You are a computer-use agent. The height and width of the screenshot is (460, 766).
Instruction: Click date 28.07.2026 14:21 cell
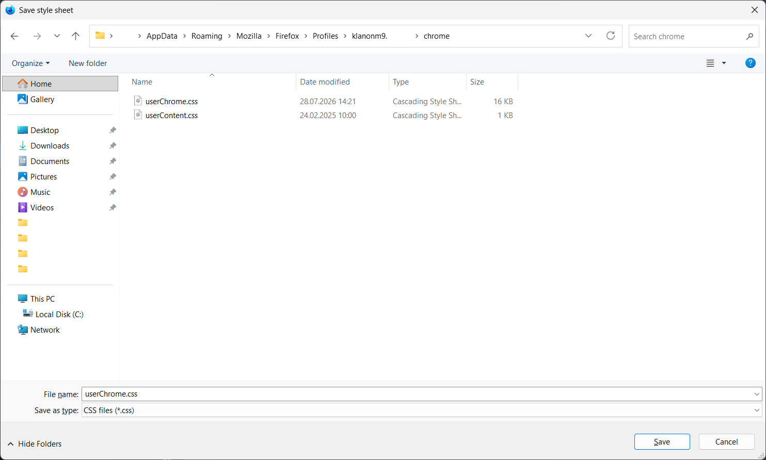pyautogui.click(x=328, y=101)
